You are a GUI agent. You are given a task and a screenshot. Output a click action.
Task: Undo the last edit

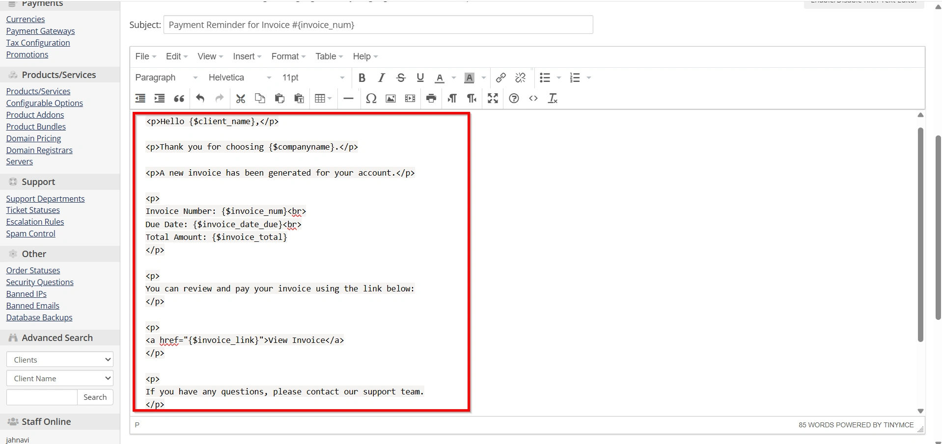coord(200,98)
